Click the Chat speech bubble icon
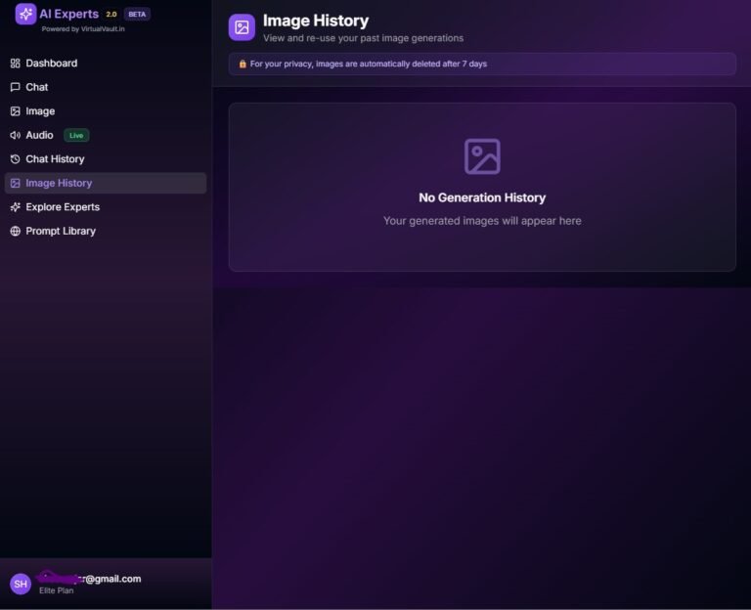 tap(15, 87)
